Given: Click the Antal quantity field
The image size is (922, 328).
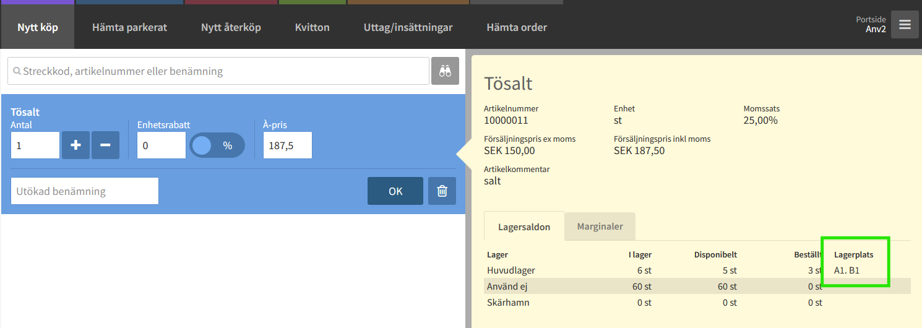Looking at the screenshot, I should click(35, 145).
